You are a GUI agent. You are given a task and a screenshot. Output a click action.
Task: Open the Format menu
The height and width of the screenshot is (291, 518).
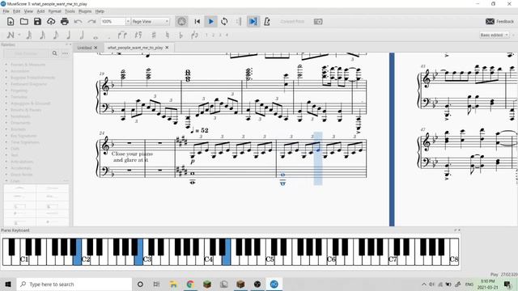click(x=54, y=11)
